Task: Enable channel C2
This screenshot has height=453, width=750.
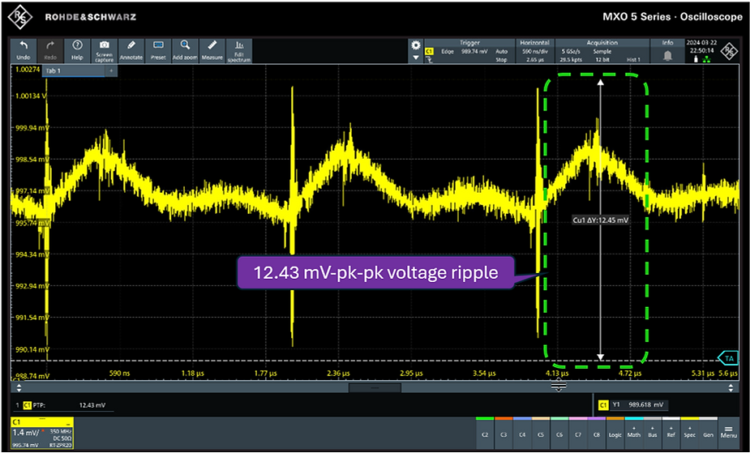Action: click(485, 433)
